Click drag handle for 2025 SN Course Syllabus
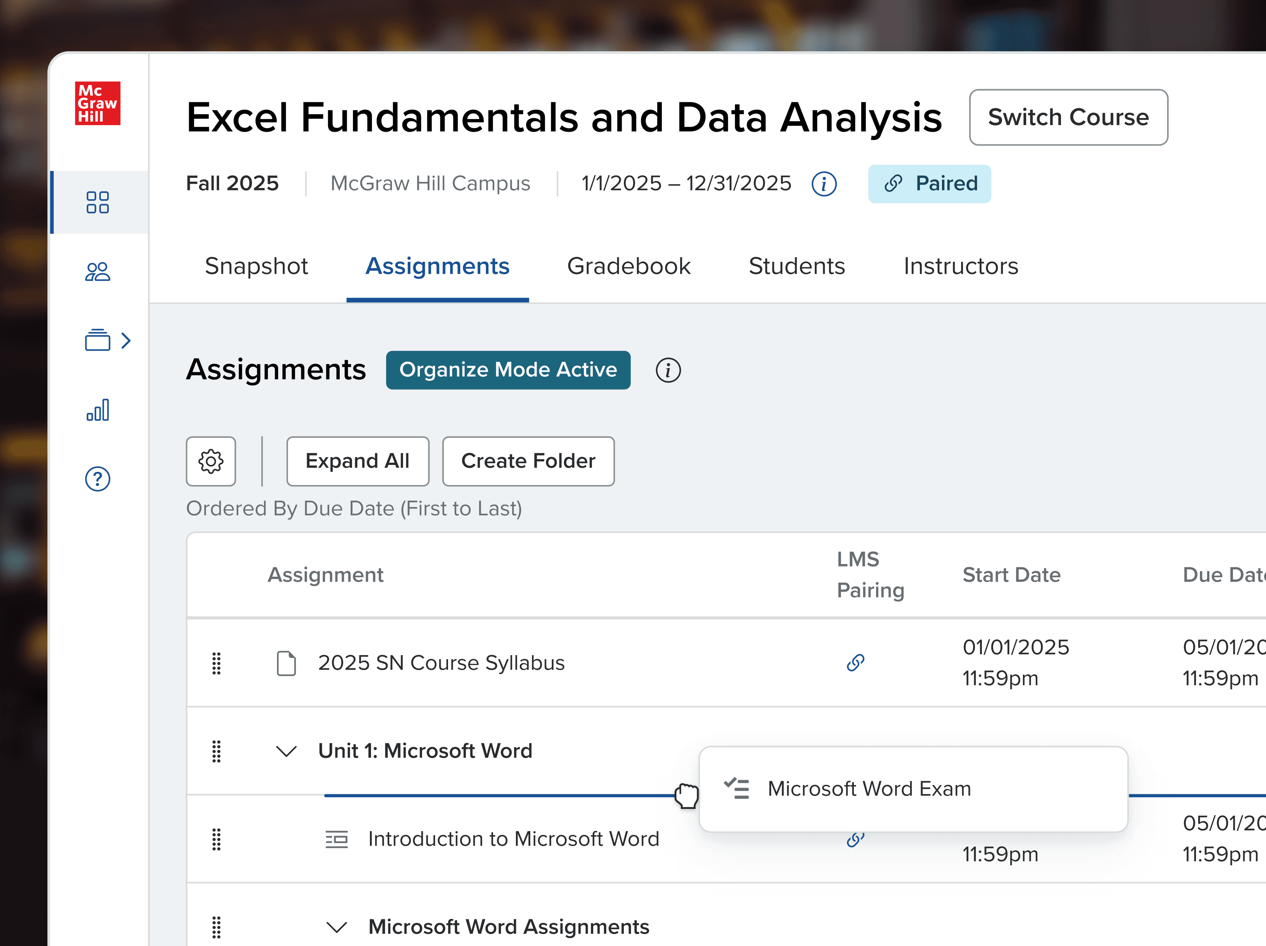 point(216,663)
